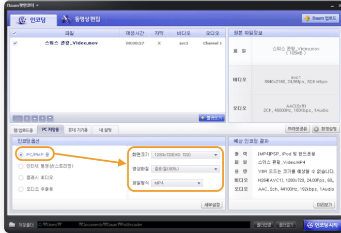Click the Channel 1 audio cell
This screenshot has height=233, width=341.
[212, 43]
